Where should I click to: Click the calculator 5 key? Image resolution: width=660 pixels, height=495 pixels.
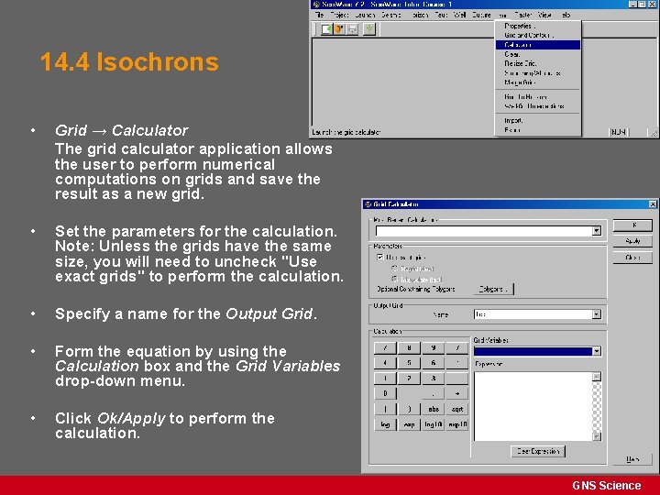click(x=409, y=363)
